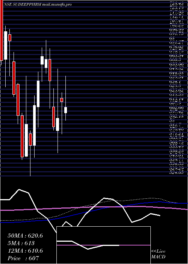Click the 634.1 price axis label
The image size is (188, 264).
(175, 82)
